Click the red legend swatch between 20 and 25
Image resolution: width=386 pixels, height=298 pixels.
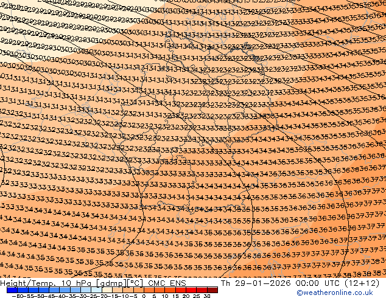[191, 290]
